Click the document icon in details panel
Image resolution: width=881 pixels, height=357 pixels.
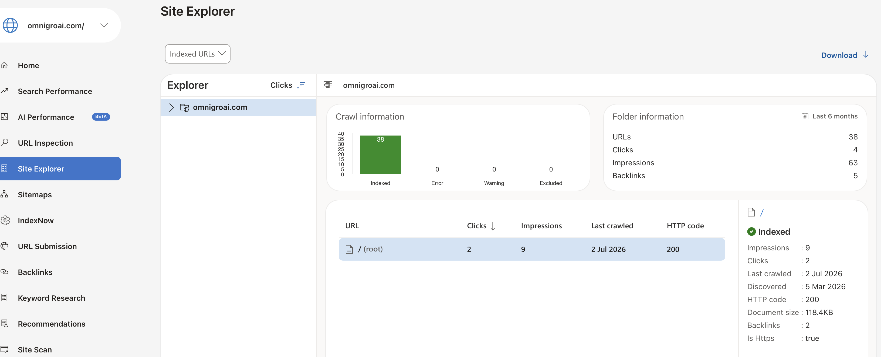click(751, 212)
